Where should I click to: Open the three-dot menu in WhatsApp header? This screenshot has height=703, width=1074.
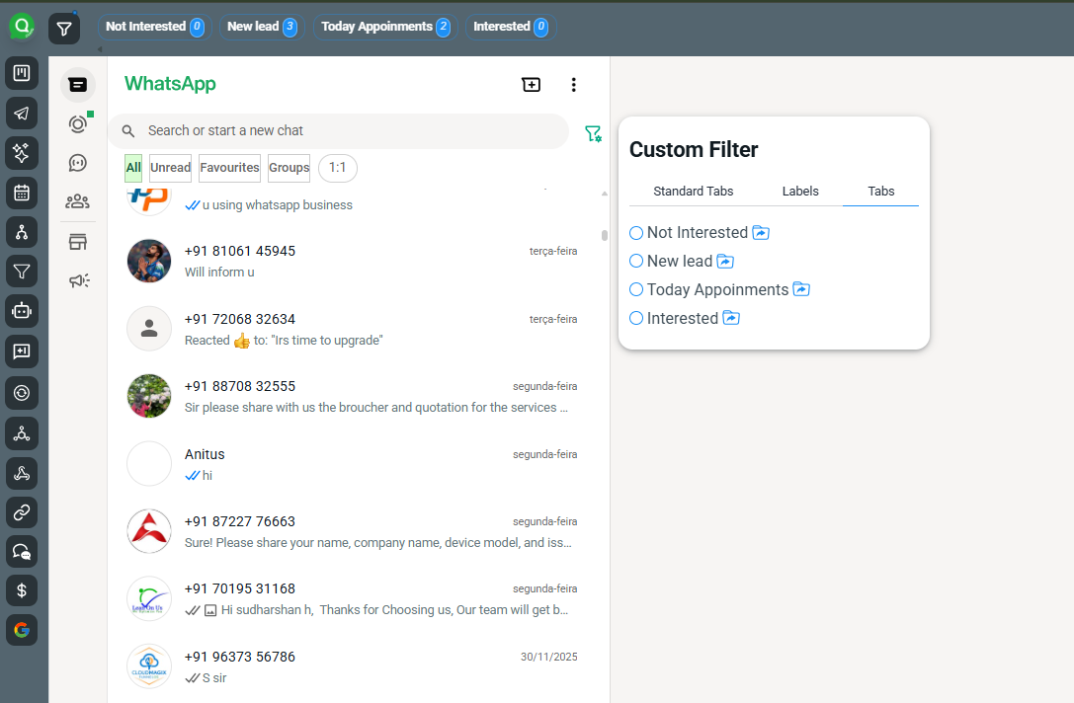tap(573, 85)
